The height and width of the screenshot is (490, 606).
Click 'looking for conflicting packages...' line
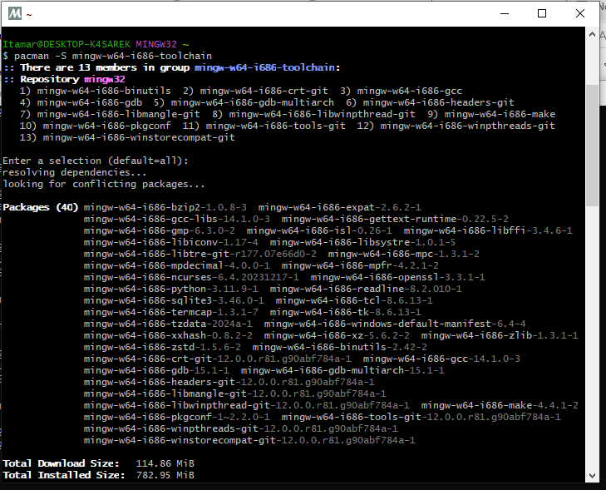pos(104,184)
